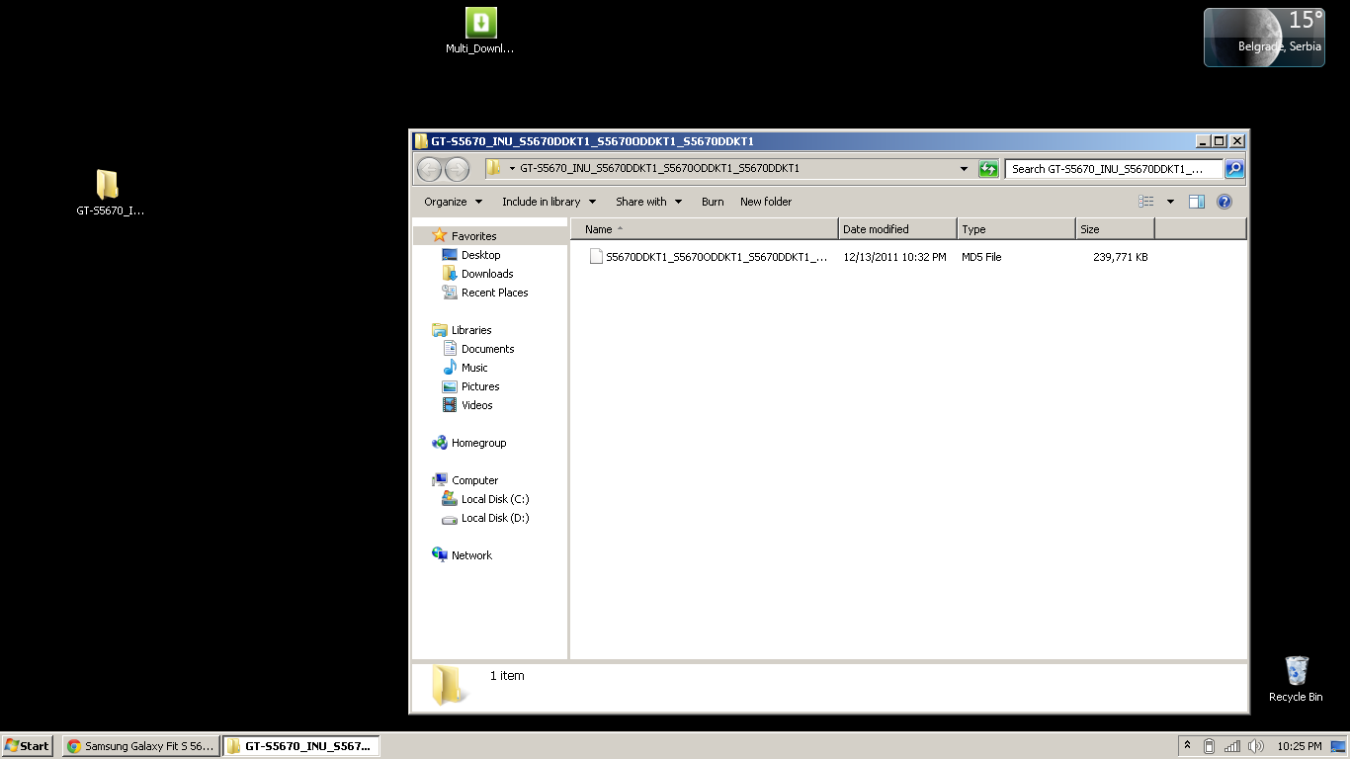Change the view using the view icon
Viewport: 1350px width, 759px height.
coord(1146,202)
